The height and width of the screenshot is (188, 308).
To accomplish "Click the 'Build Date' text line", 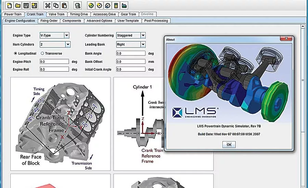I will [229, 134].
